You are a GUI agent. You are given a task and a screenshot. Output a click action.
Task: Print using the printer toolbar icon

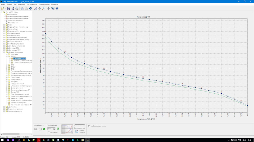click(x=17, y=8)
